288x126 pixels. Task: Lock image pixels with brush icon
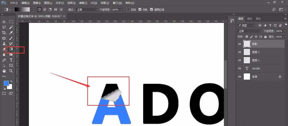coord(251,37)
